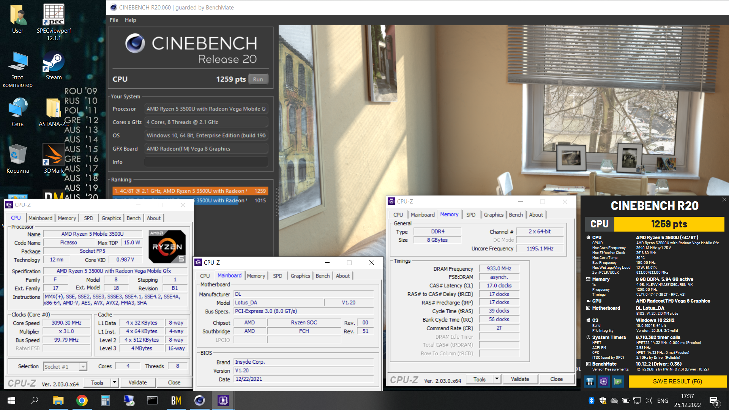Click the 1259 pts score in BenchMate
Image resolution: width=729 pixels, height=410 pixels.
(669, 224)
